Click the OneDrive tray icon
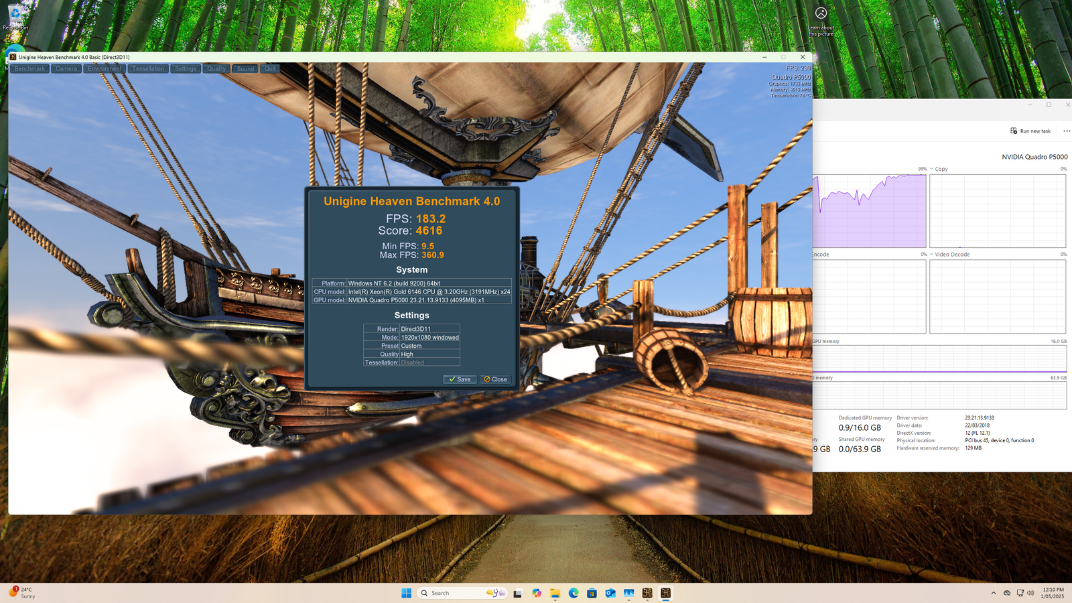This screenshot has height=603, width=1072. (x=1007, y=593)
